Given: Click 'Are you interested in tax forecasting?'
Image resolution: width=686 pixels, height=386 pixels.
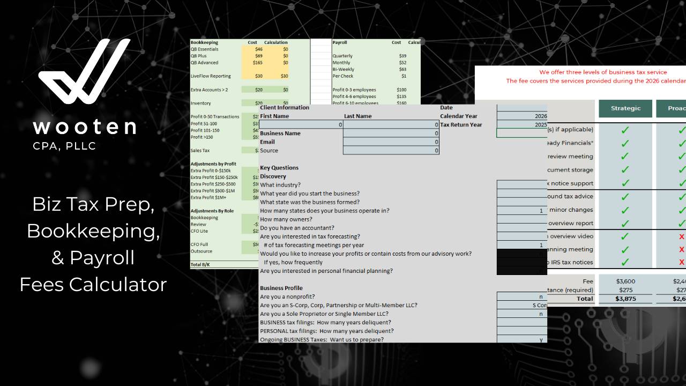Looking at the screenshot, I should pos(310,236).
